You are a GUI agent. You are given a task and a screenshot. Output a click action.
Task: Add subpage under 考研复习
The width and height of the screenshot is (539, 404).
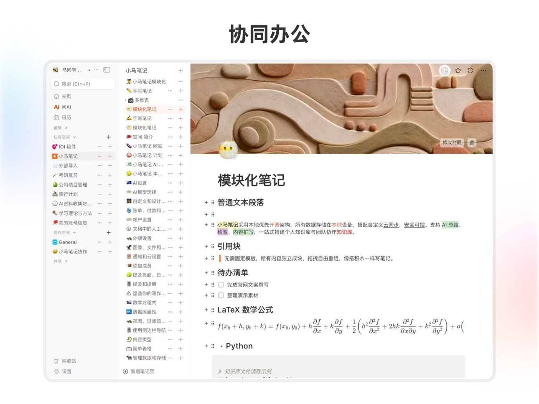(x=110, y=175)
